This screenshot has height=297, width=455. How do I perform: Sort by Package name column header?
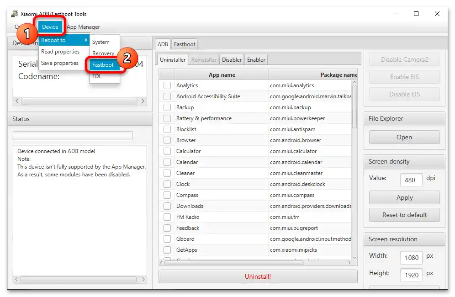pyautogui.click(x=313, y=75)
